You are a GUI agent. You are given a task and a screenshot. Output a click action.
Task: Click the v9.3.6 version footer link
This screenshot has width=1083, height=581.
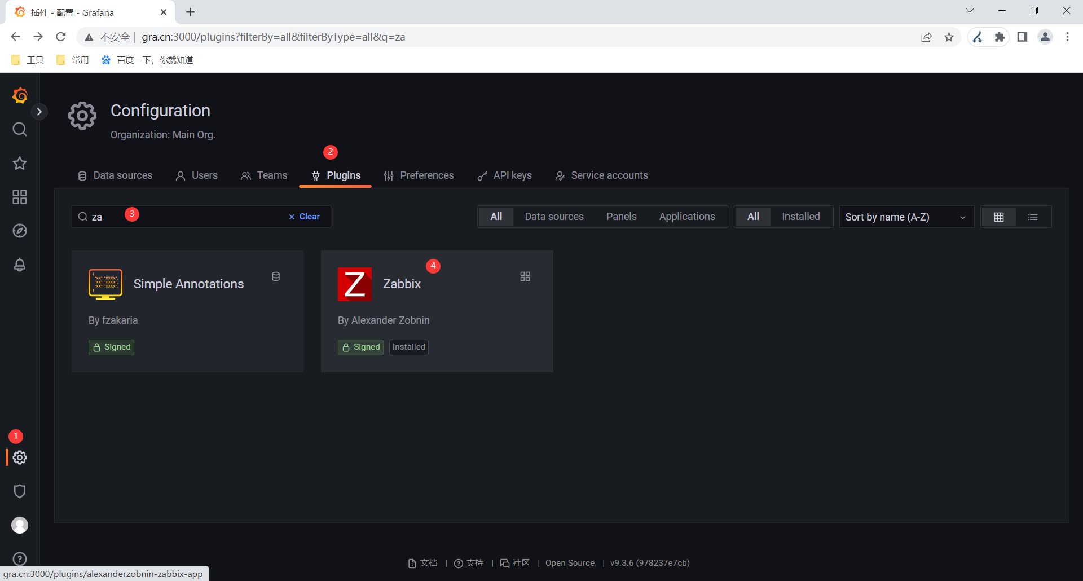(x=650, y=563)
